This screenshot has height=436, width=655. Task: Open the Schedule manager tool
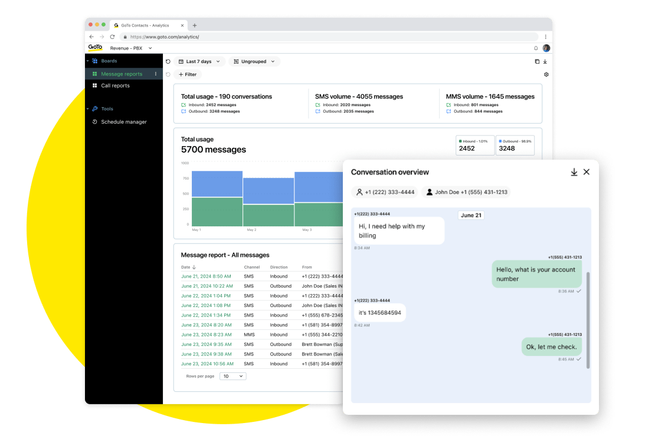[125, 122]
